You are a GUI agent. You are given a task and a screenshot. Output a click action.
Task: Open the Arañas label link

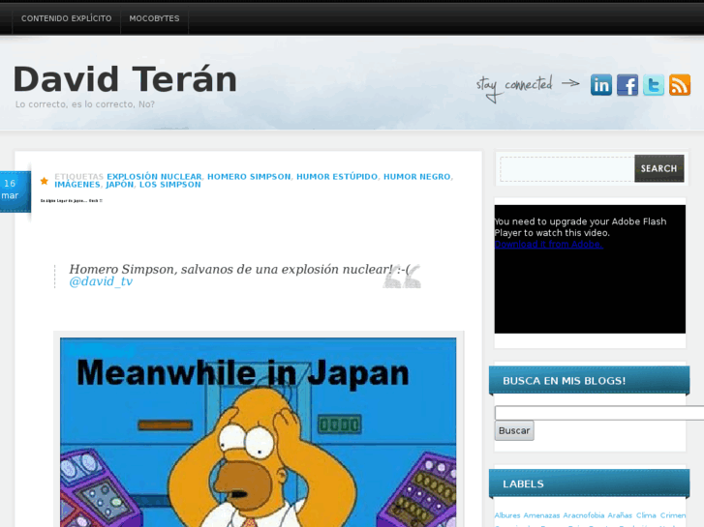620,515
